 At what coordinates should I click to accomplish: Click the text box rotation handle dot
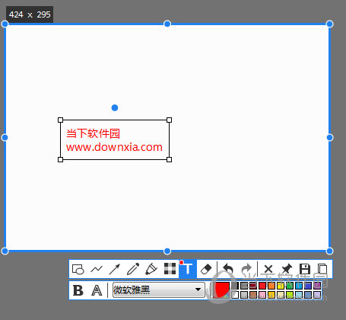tap(115, 107)
